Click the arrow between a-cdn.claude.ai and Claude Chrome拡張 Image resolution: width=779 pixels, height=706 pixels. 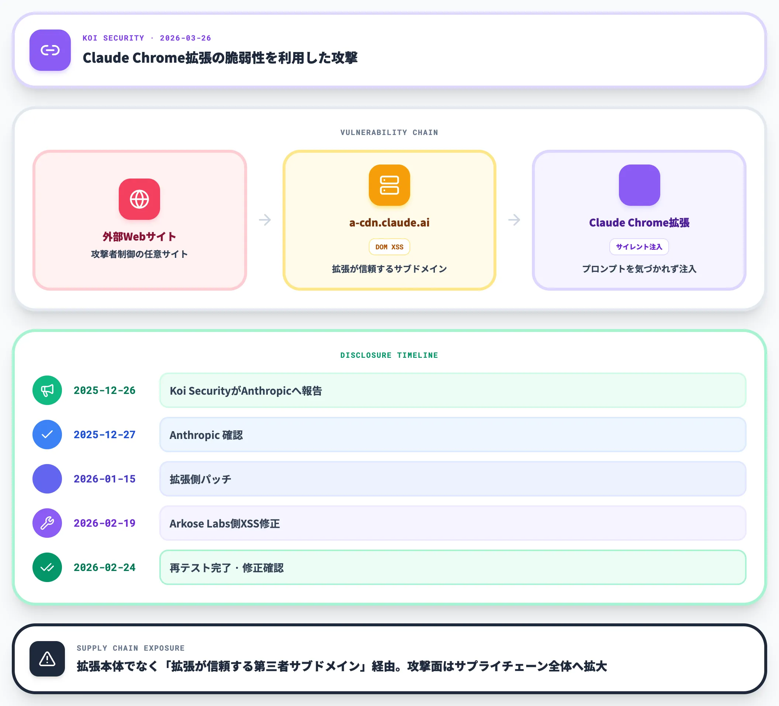pyautogui.click(x=514, y=220)
